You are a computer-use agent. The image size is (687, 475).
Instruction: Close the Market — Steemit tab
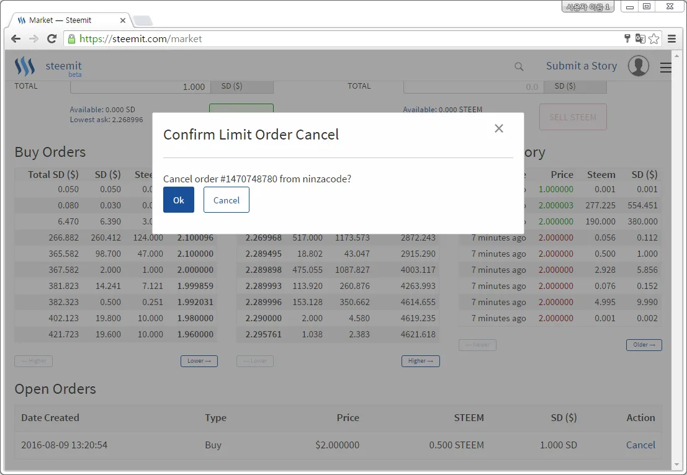point(123,20)
